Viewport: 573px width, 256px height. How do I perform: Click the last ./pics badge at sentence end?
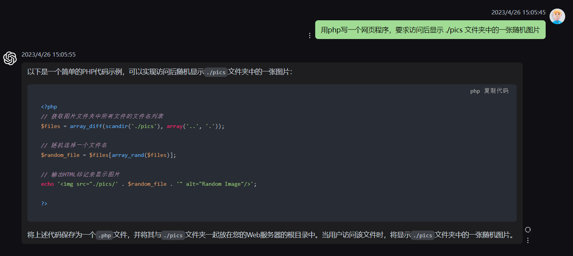pos(422,235)
